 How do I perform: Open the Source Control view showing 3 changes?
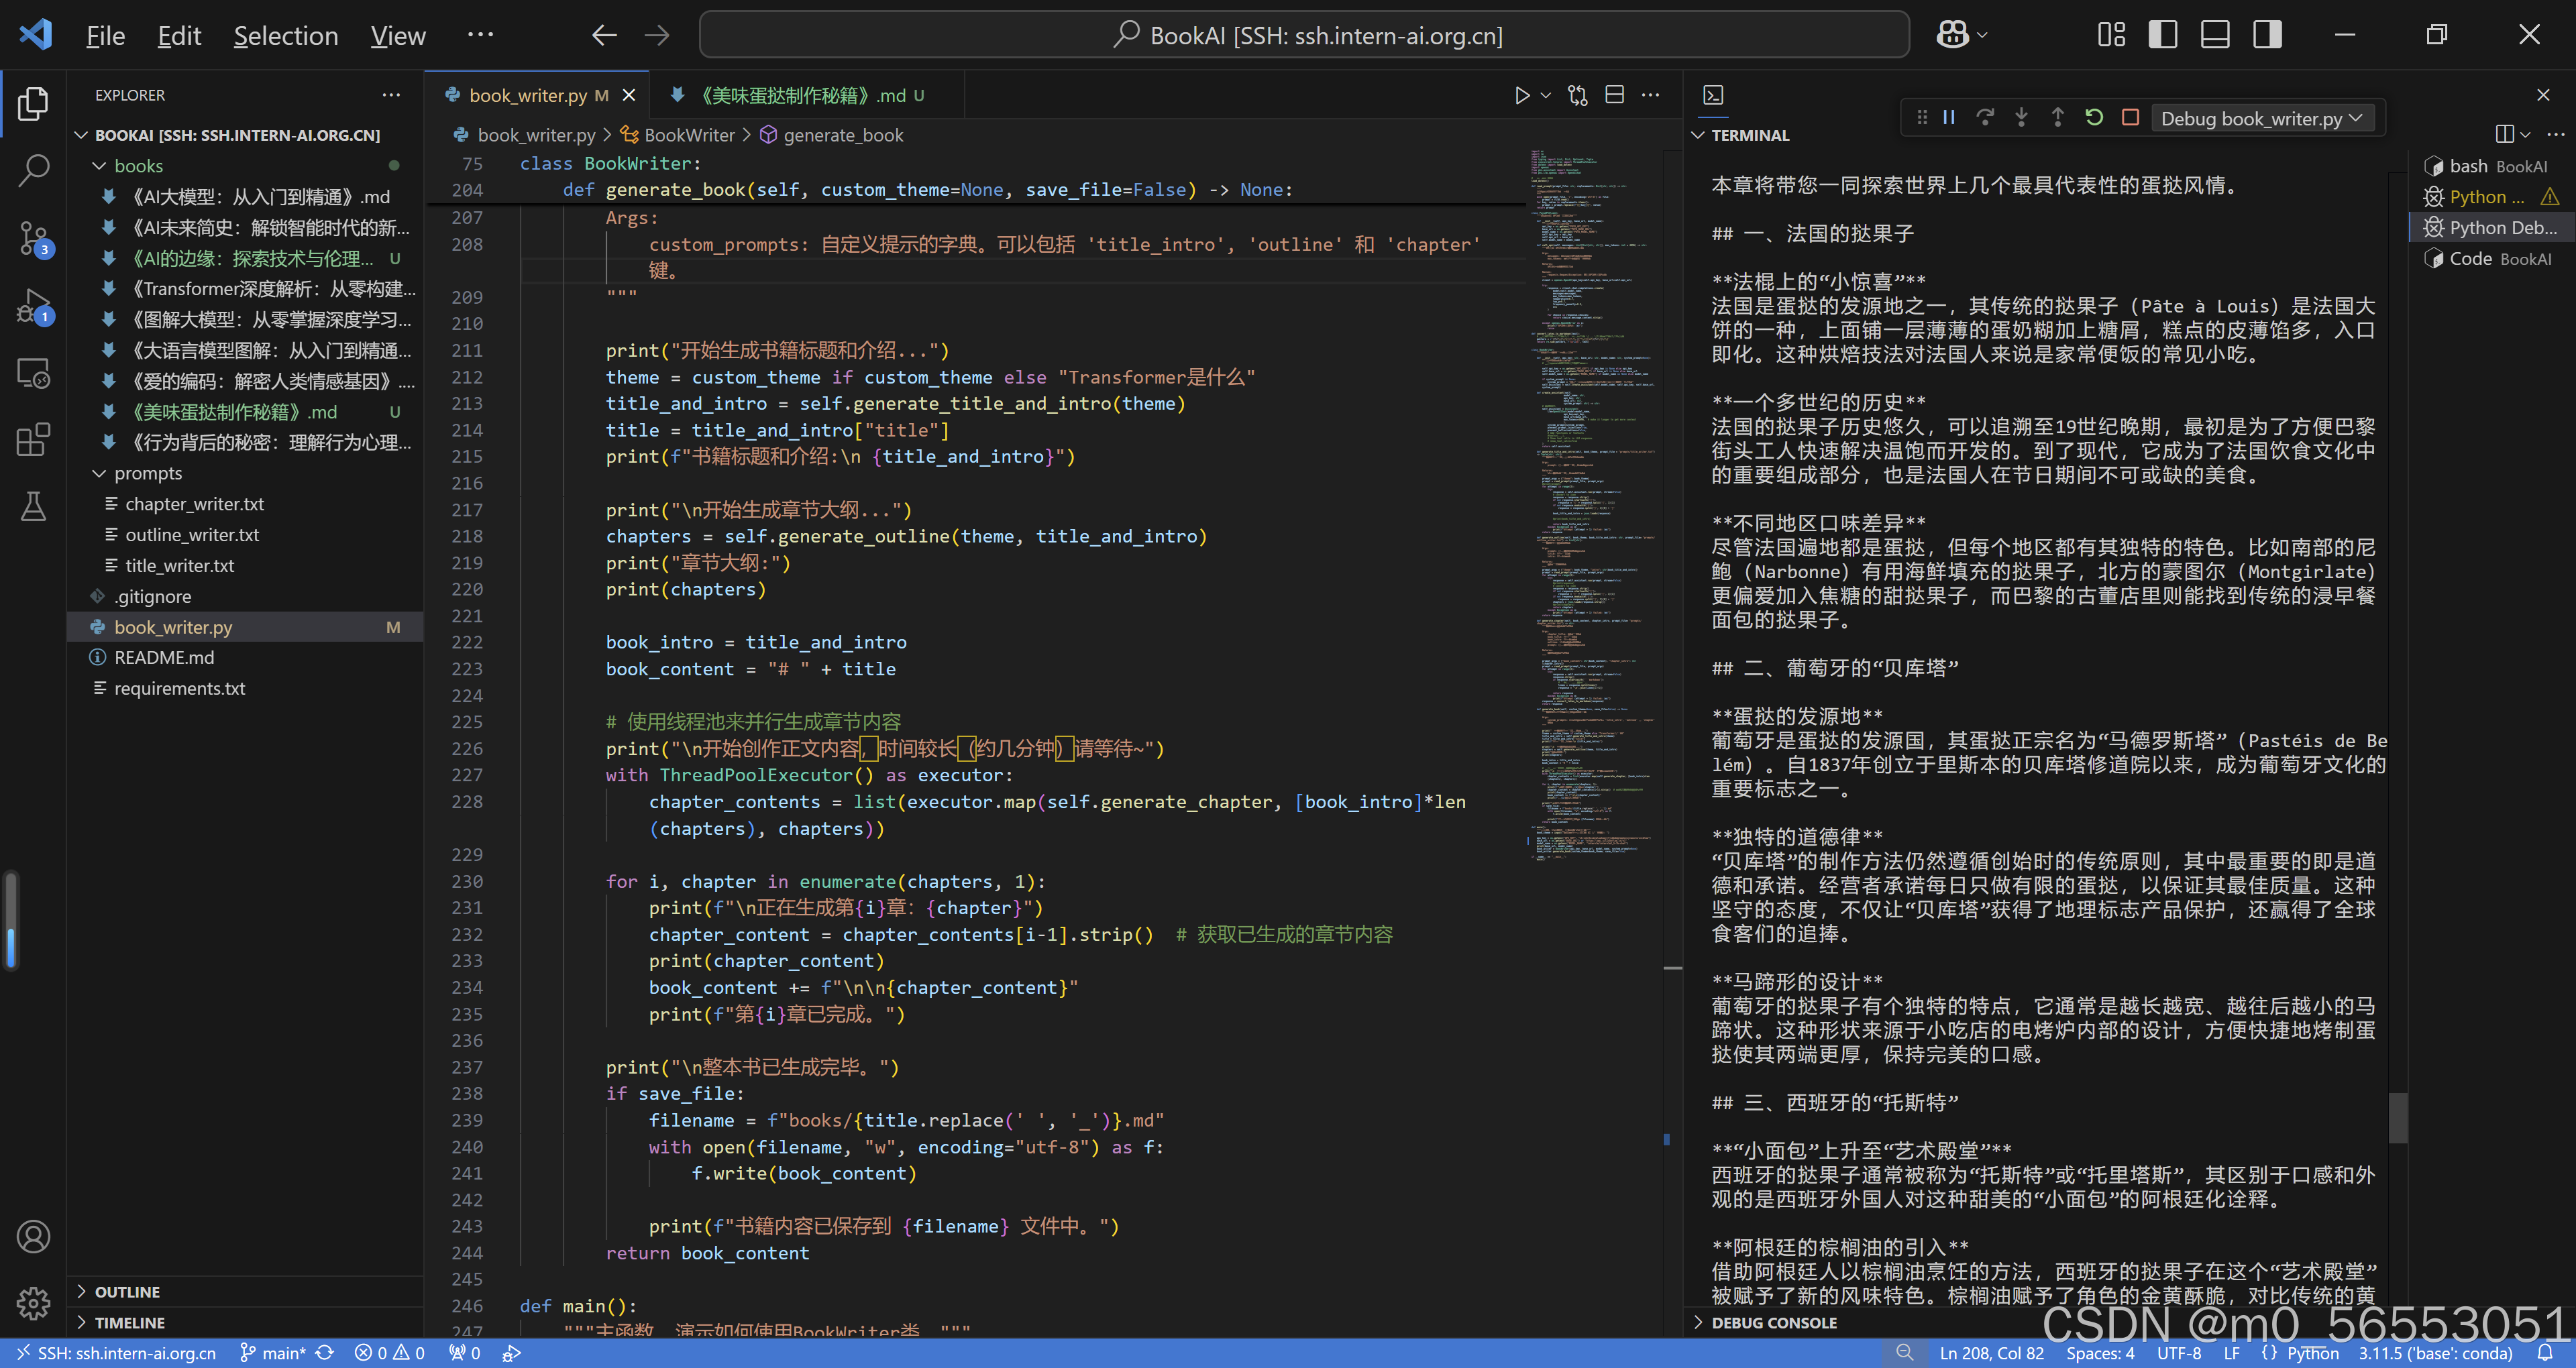point(33,238)
